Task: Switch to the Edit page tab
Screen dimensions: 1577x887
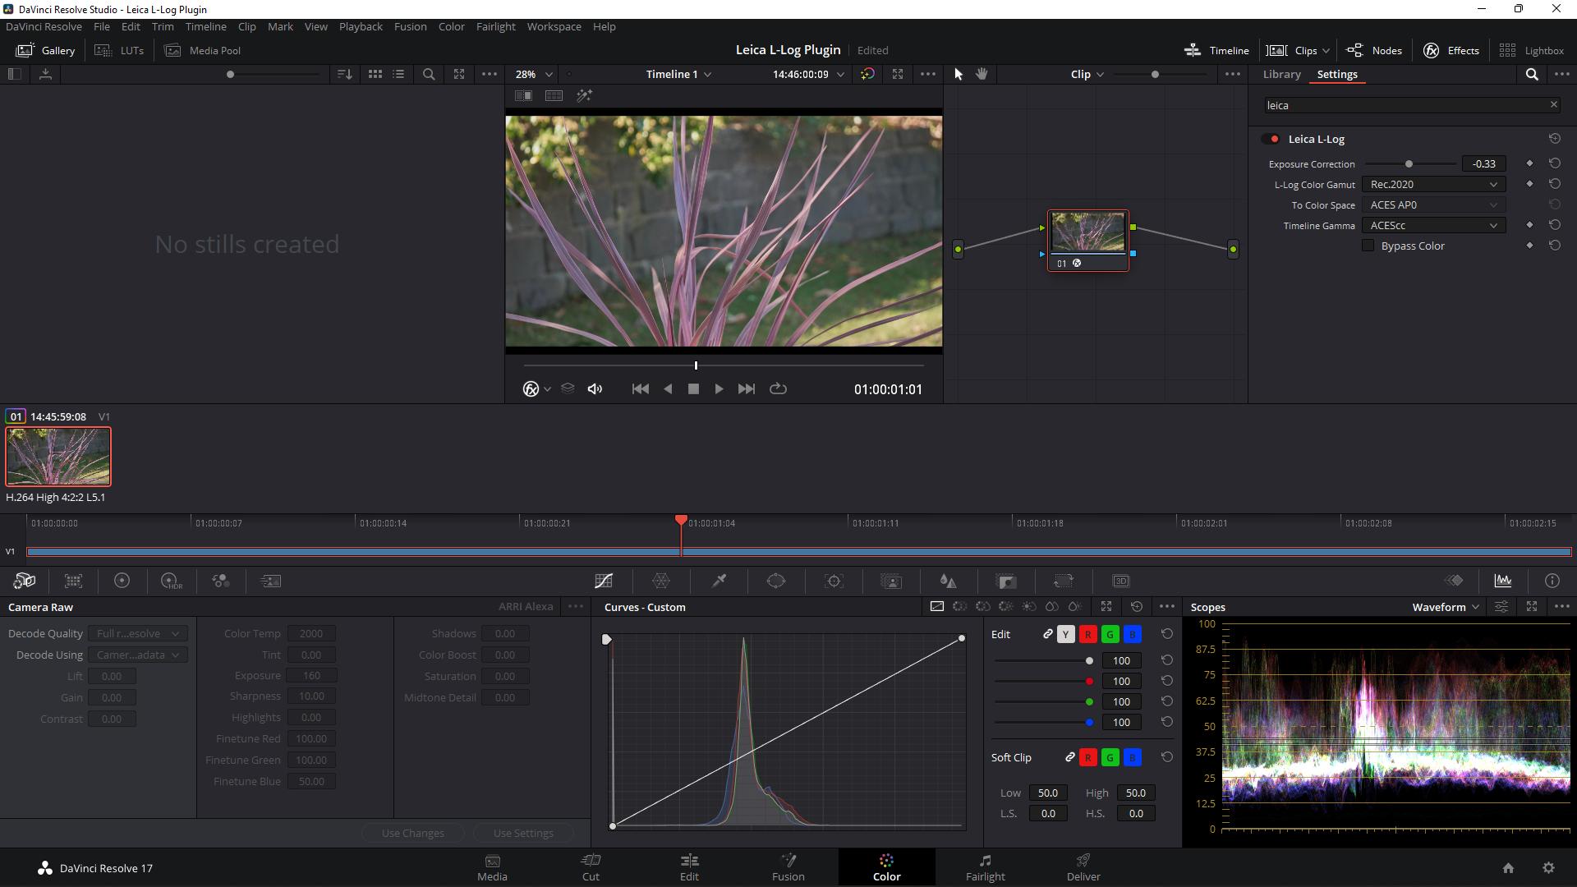Action: pyautogui.click(x=689, y=867)
